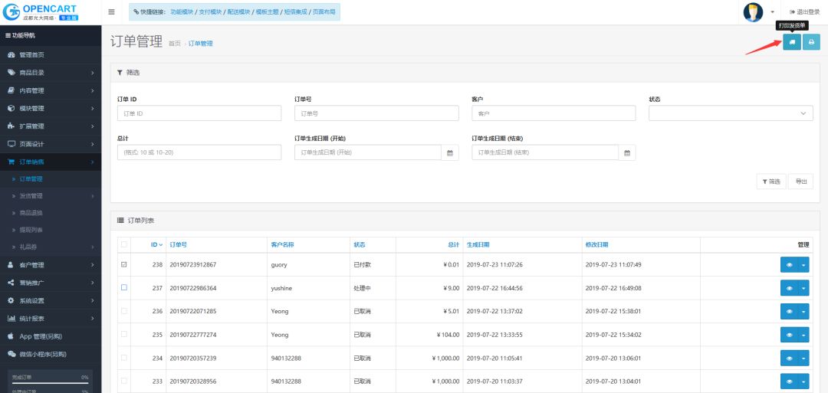Focus the 订单号 filter field
Screen dimensions: 828x393
point(376,113)
